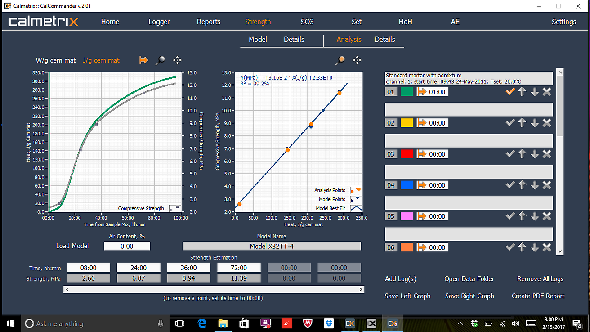Screen dimensions: 590x332
Task: Move log 03 down with arrow icon
Action: coord(534,154)
